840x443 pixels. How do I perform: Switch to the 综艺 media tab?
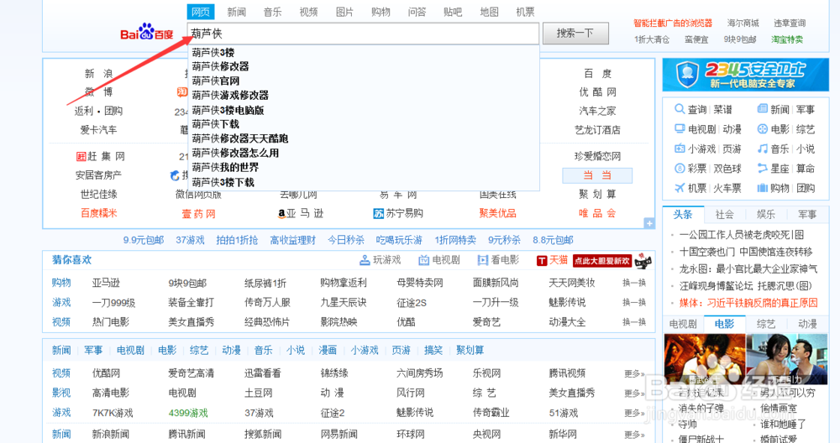pyautogui.click(x=766, y=324)
